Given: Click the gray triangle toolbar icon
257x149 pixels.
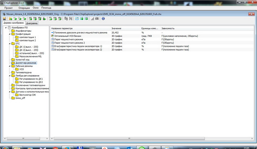Looking at the screenshot, I should point(92,19).
